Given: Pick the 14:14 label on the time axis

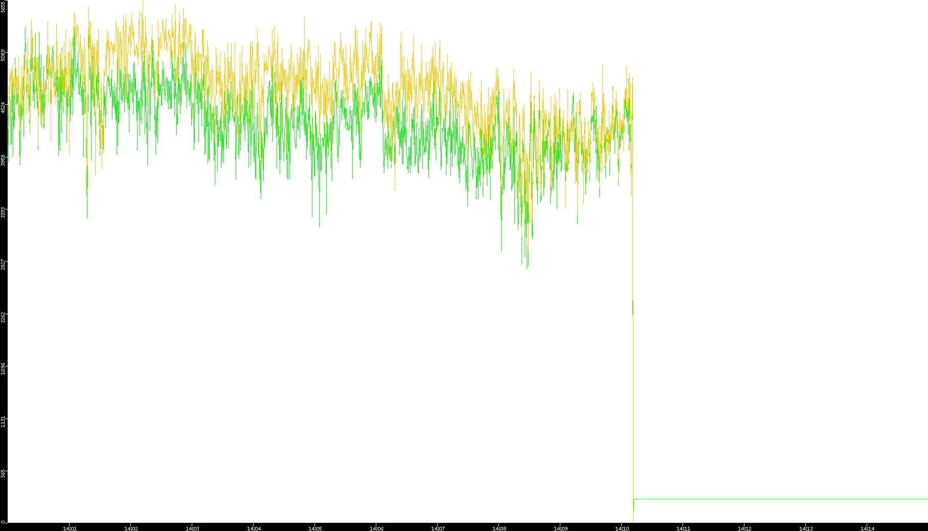Looking at the screenshot, I should click(867, 528).
